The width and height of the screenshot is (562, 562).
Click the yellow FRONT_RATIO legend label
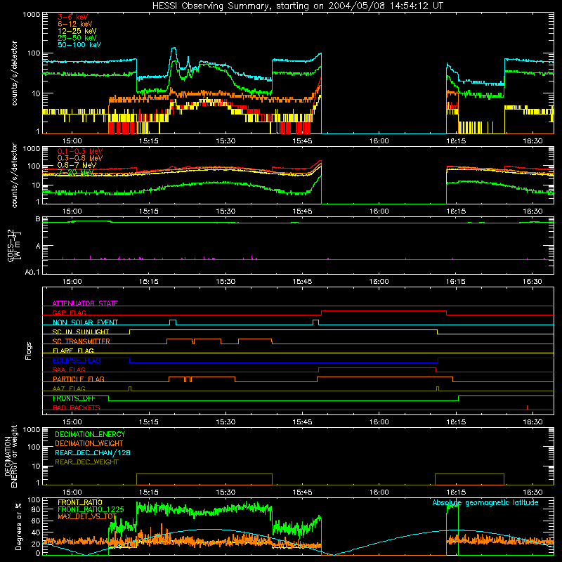point(80,502)
